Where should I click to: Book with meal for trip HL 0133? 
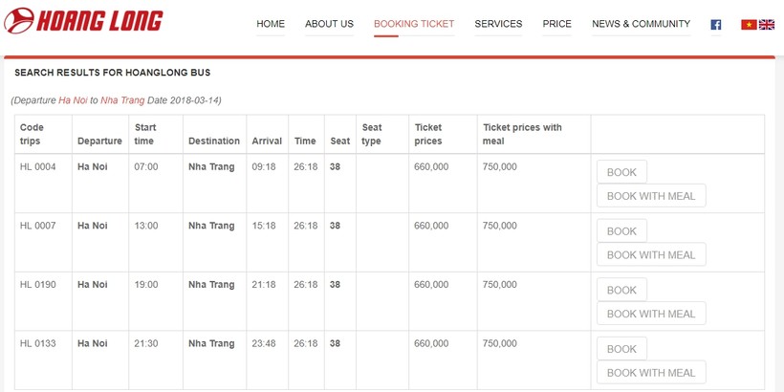pos(651,373)
